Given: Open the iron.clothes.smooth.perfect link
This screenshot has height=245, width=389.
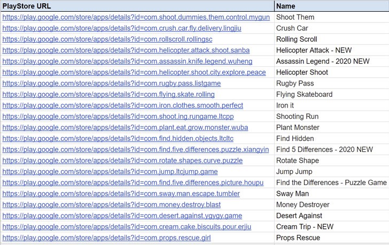Looking at the screenshot, I should tap(123, 105).
